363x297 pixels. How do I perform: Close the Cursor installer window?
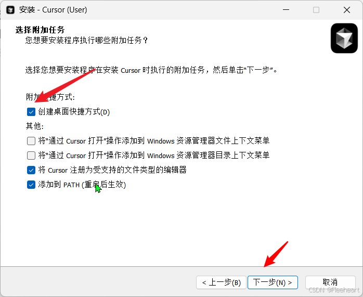click(347, 10)
